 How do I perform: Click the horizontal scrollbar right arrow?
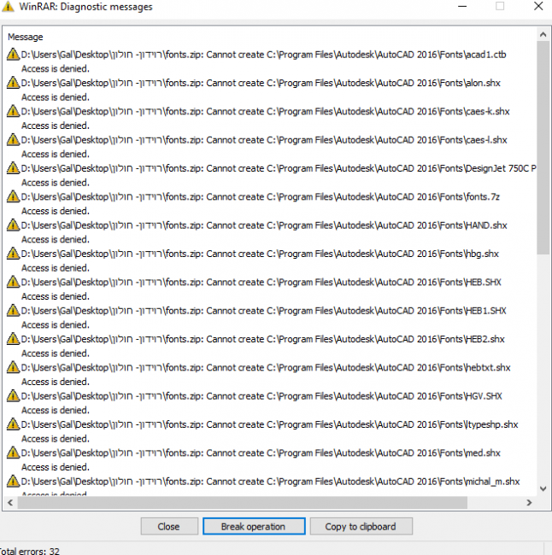pyautogui.click(x=529, y=503)
